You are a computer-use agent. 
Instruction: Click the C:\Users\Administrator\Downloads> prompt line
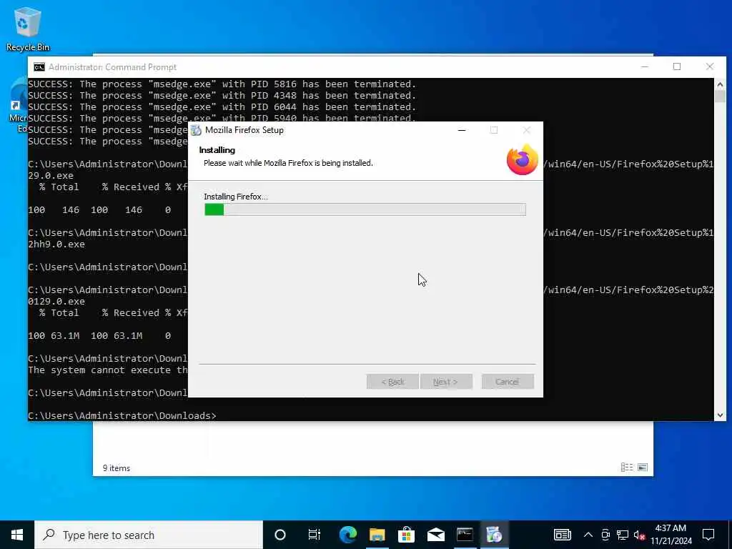(x=122, y=415)
